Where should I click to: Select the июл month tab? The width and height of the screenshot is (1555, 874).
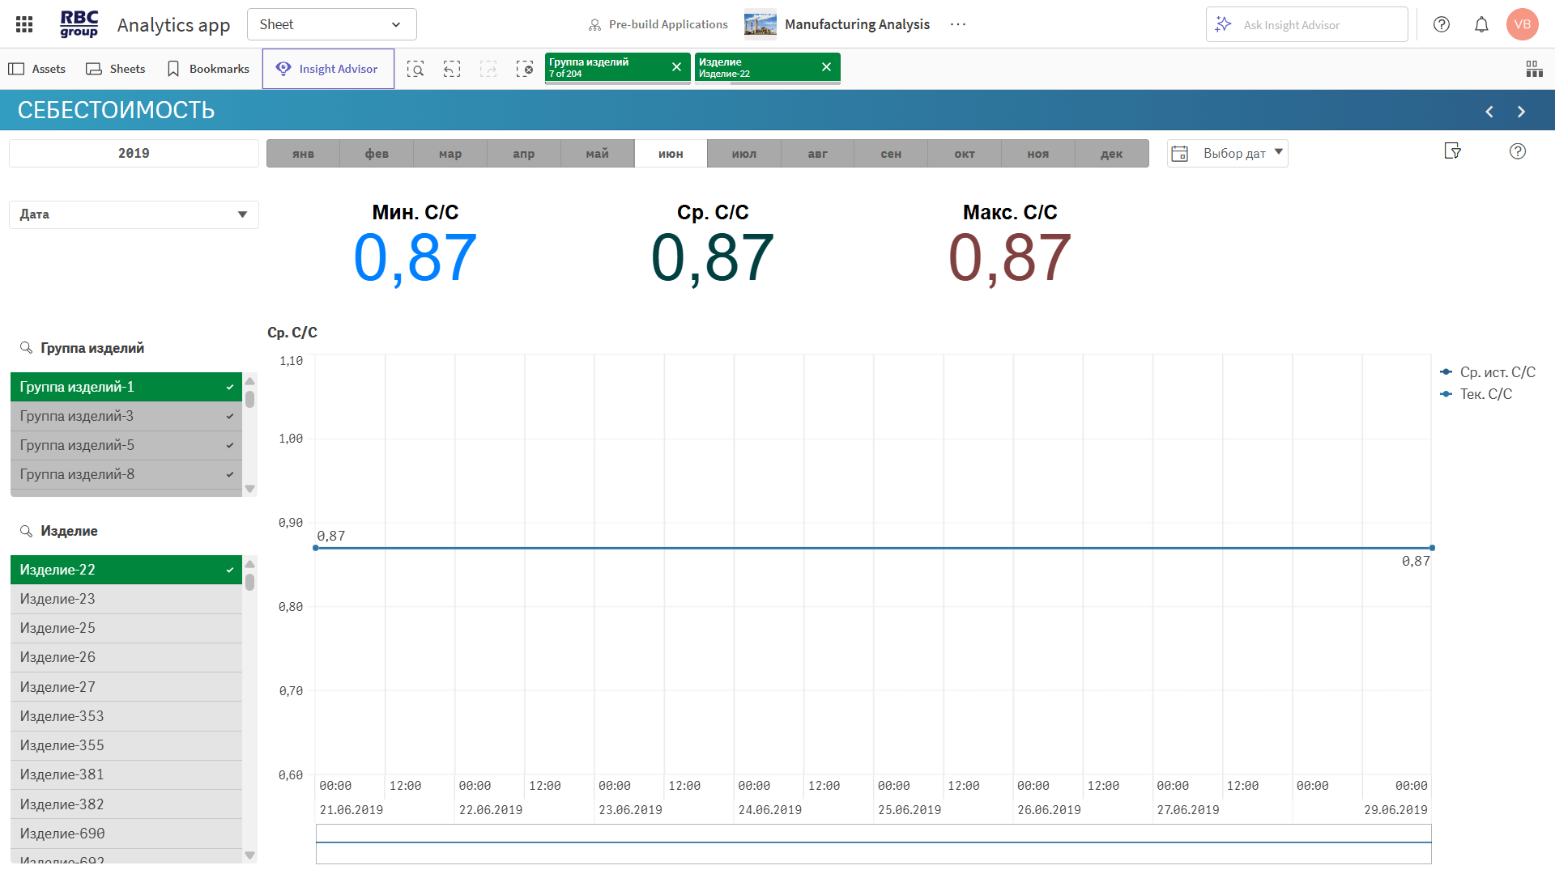(x=743, y=154)
